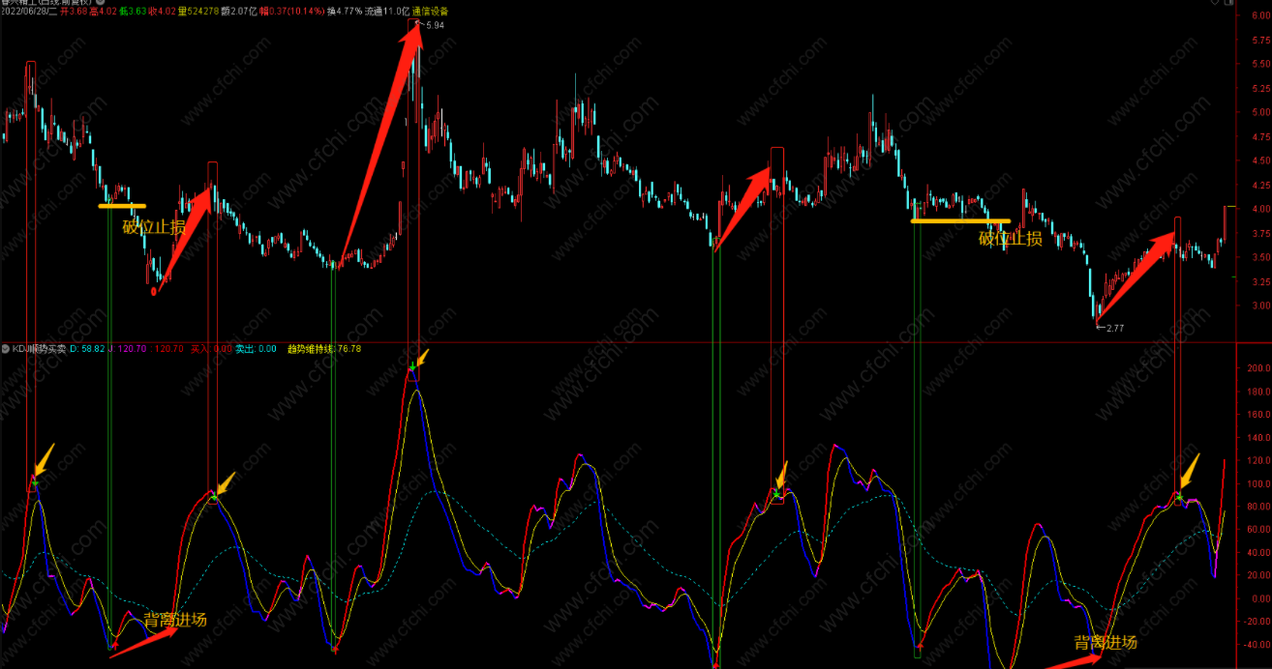The image size is (1272, 669).
Task: Click the first yellow arrow signal on left
Action: (x=45, y=457)
